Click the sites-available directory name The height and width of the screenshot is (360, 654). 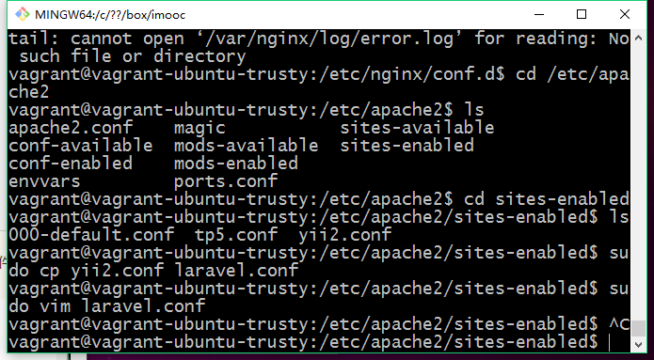click(417, 128)
